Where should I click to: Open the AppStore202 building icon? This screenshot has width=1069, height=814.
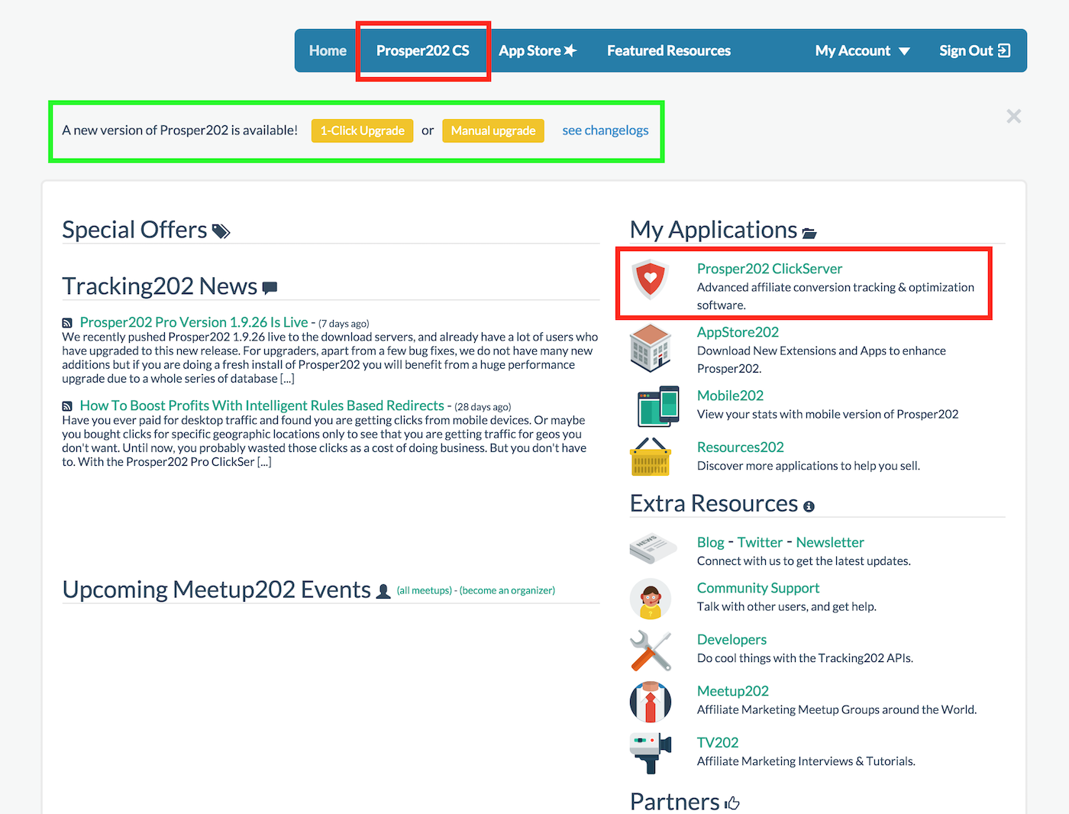pos(650,348)
